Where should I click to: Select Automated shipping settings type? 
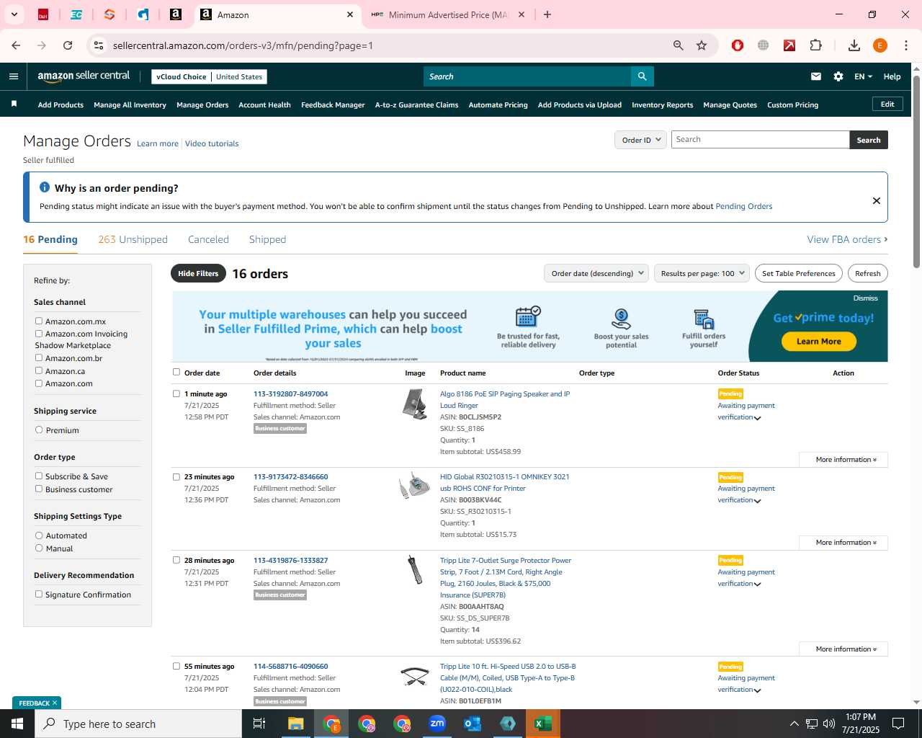pyautogui.click(x=39, y=535)
